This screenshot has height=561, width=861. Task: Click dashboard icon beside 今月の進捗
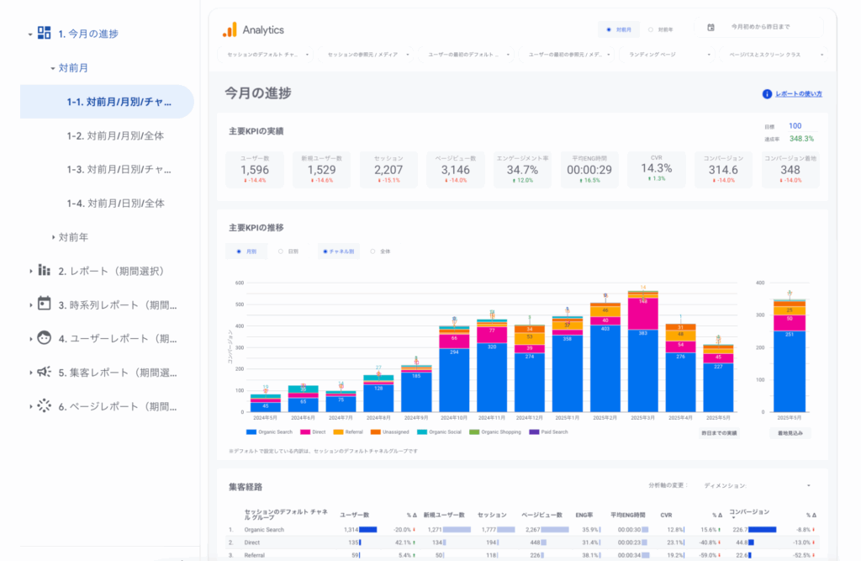coord(45,33)
